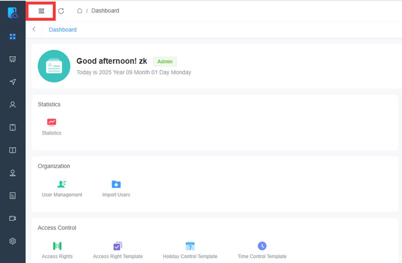Select the tablet device icon in sidebar
Viewport: 402px width, 263px height.
click(13, 127)
